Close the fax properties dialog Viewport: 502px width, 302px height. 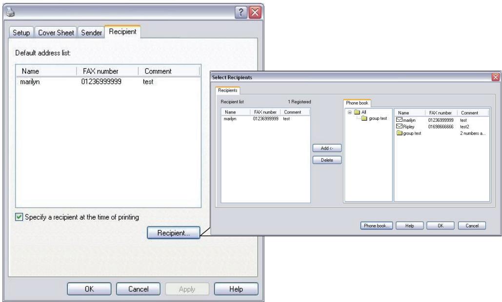(255, 13)
